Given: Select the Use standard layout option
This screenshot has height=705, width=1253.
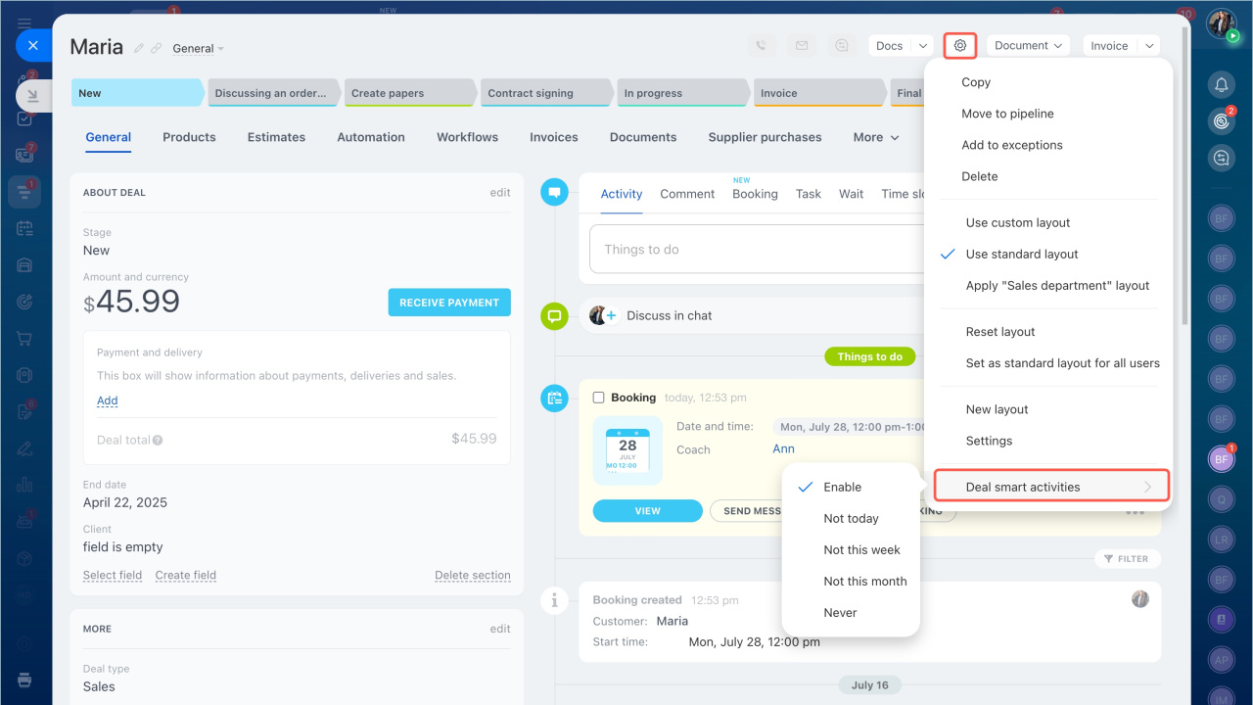Looking at the screenshot, I should coord(1021,254).
